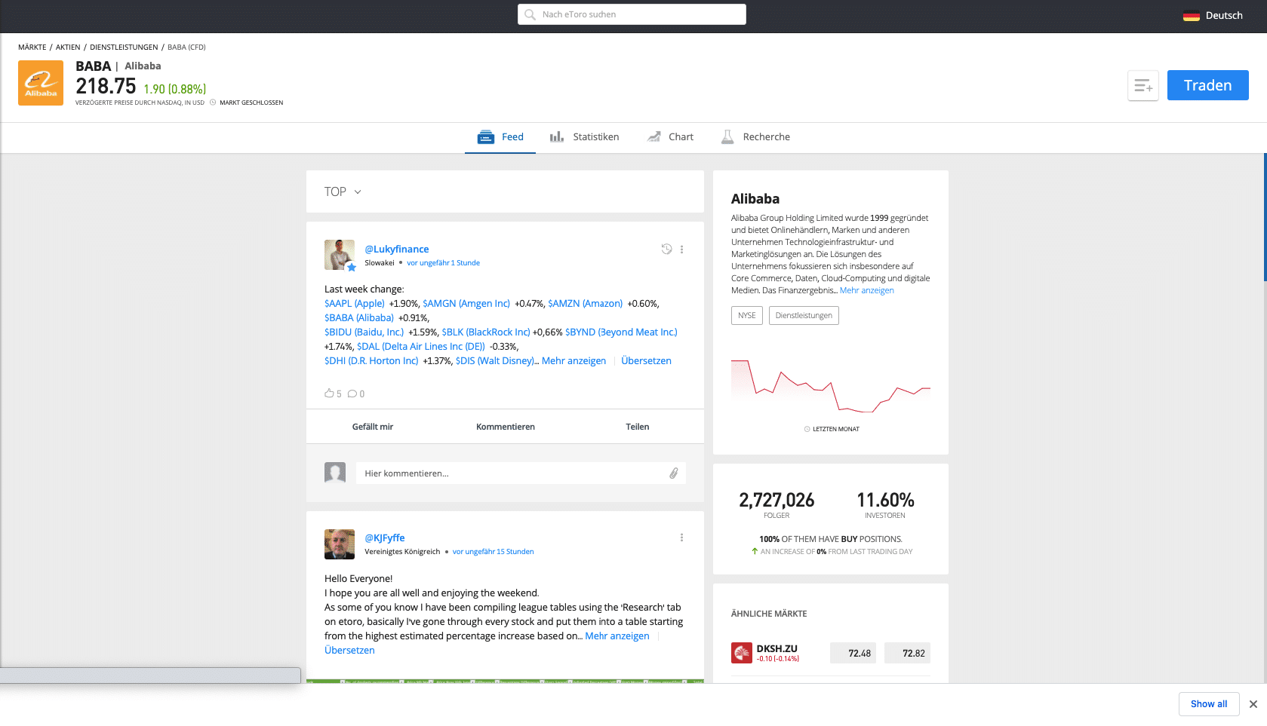This screenshot has width=1267, height=726.
Task: Open the @Lukyfinance username link
Action: click(x=397, y=249)
